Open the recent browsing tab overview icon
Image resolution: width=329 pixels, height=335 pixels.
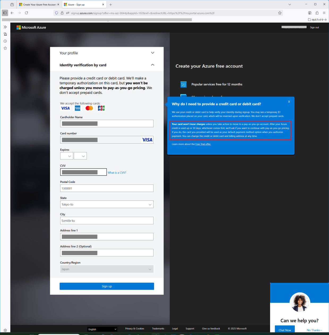(12, 5)
